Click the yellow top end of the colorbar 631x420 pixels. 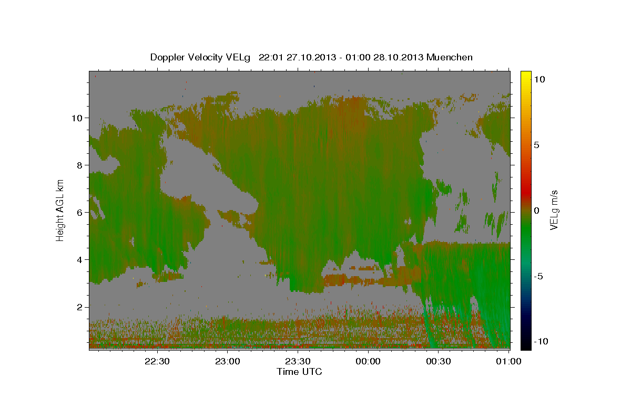coord(525,75)
